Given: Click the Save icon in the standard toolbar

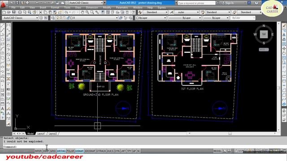Looking at the screenshot, I should 14,12.
